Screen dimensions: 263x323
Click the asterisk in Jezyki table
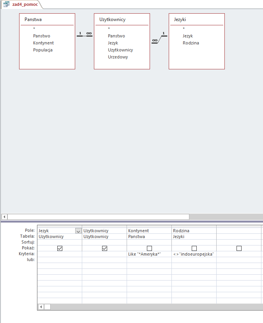click(184, 28)
